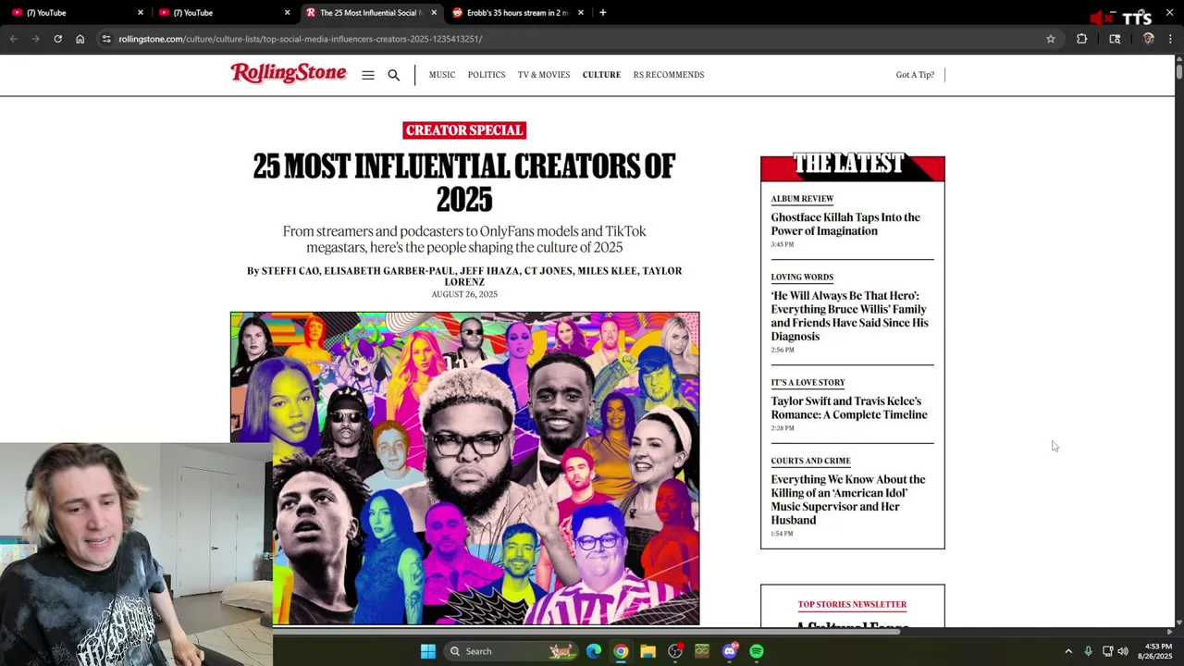Click the Top Stories Newsletter heading
The width and height of the screenshot is (1184, 666).
(852, 605)
